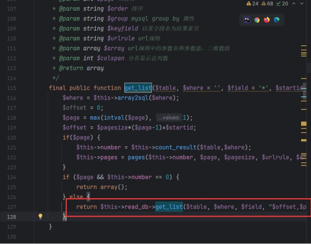This screenshot has width=311, height=244.
Task: Click the 20 typos green checkmark indicator
Action: [x=284, y=3]
